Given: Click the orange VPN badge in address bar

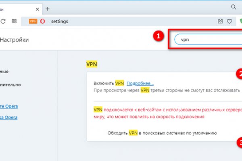Looking at the screenshot, I should point(33,21).
